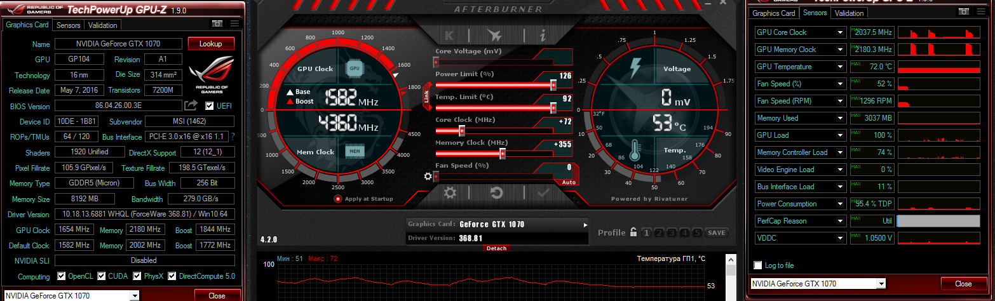This screenshot has width=995, height=301.
Task: Click the MEM chip icon in the clock gauge
Action: point(355,151)
